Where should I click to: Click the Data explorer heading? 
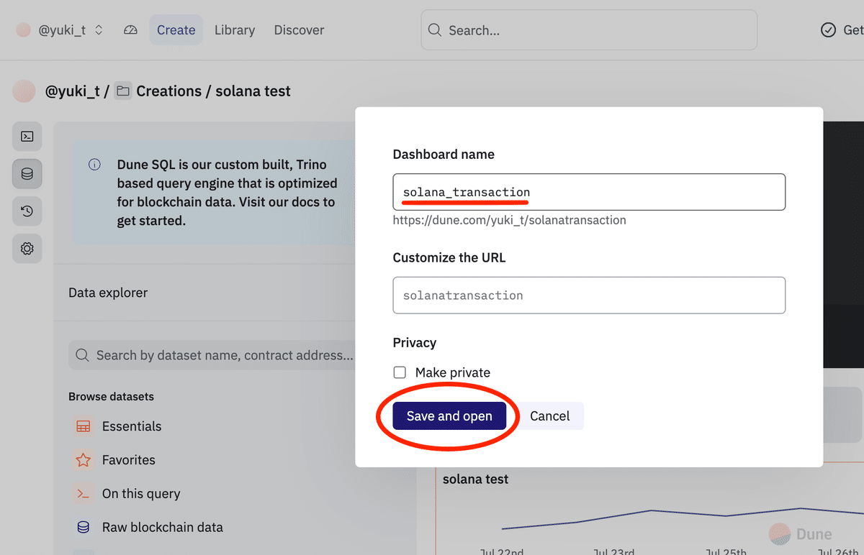click(108, 293)
